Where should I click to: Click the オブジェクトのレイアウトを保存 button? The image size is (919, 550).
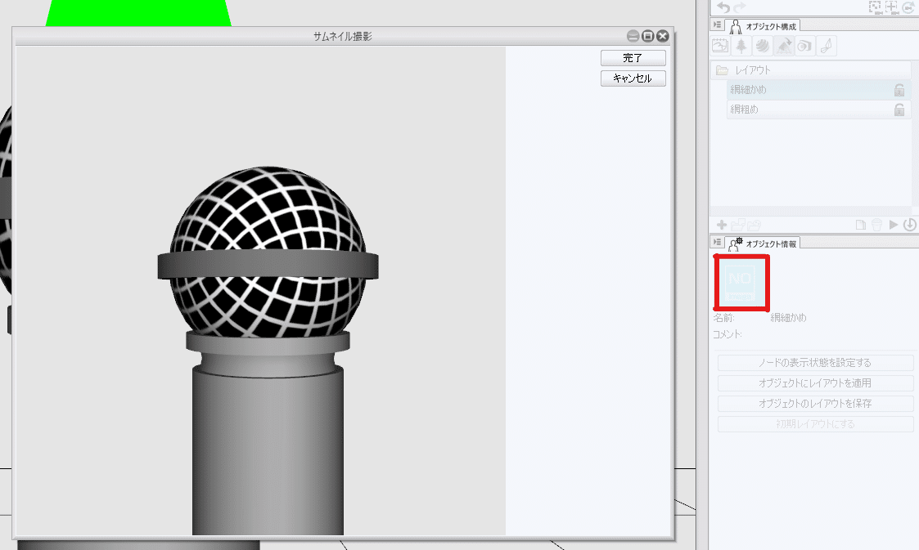pyautogui.click(x=815, y=404)
